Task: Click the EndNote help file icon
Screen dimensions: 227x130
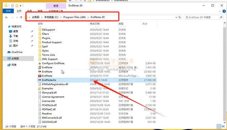Action: coord(40,67)
